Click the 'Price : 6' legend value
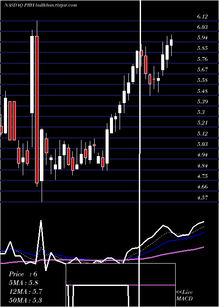Viewport: 219px width, 307px height. (x=23, y=274)
